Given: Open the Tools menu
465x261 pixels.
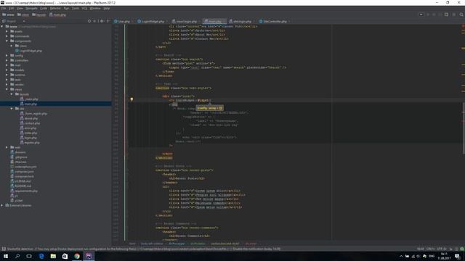Looking at the screenshot, I should click(x=76, y=8).
